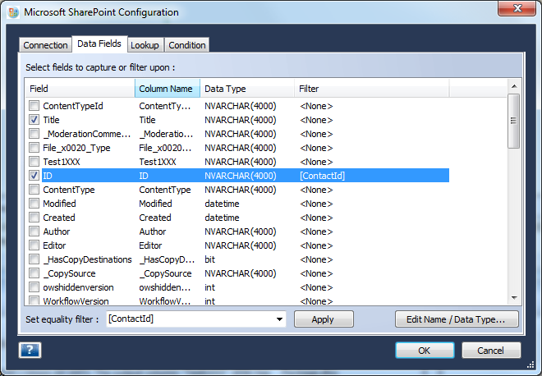
Task: Click the Filter column header
Action: (x=372, y=89)
